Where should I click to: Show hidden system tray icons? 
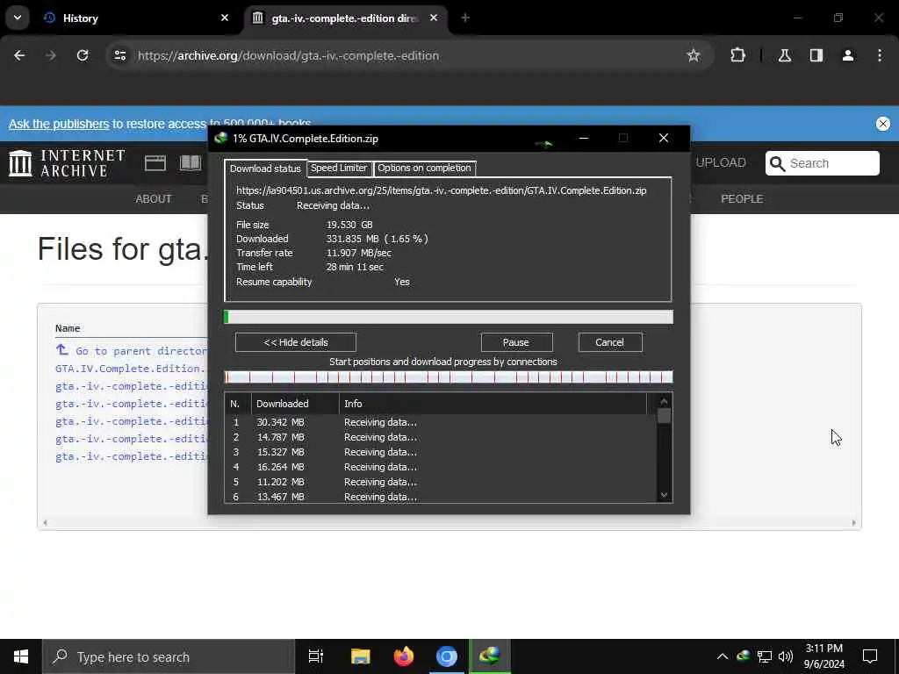click(x=723, y=656)
